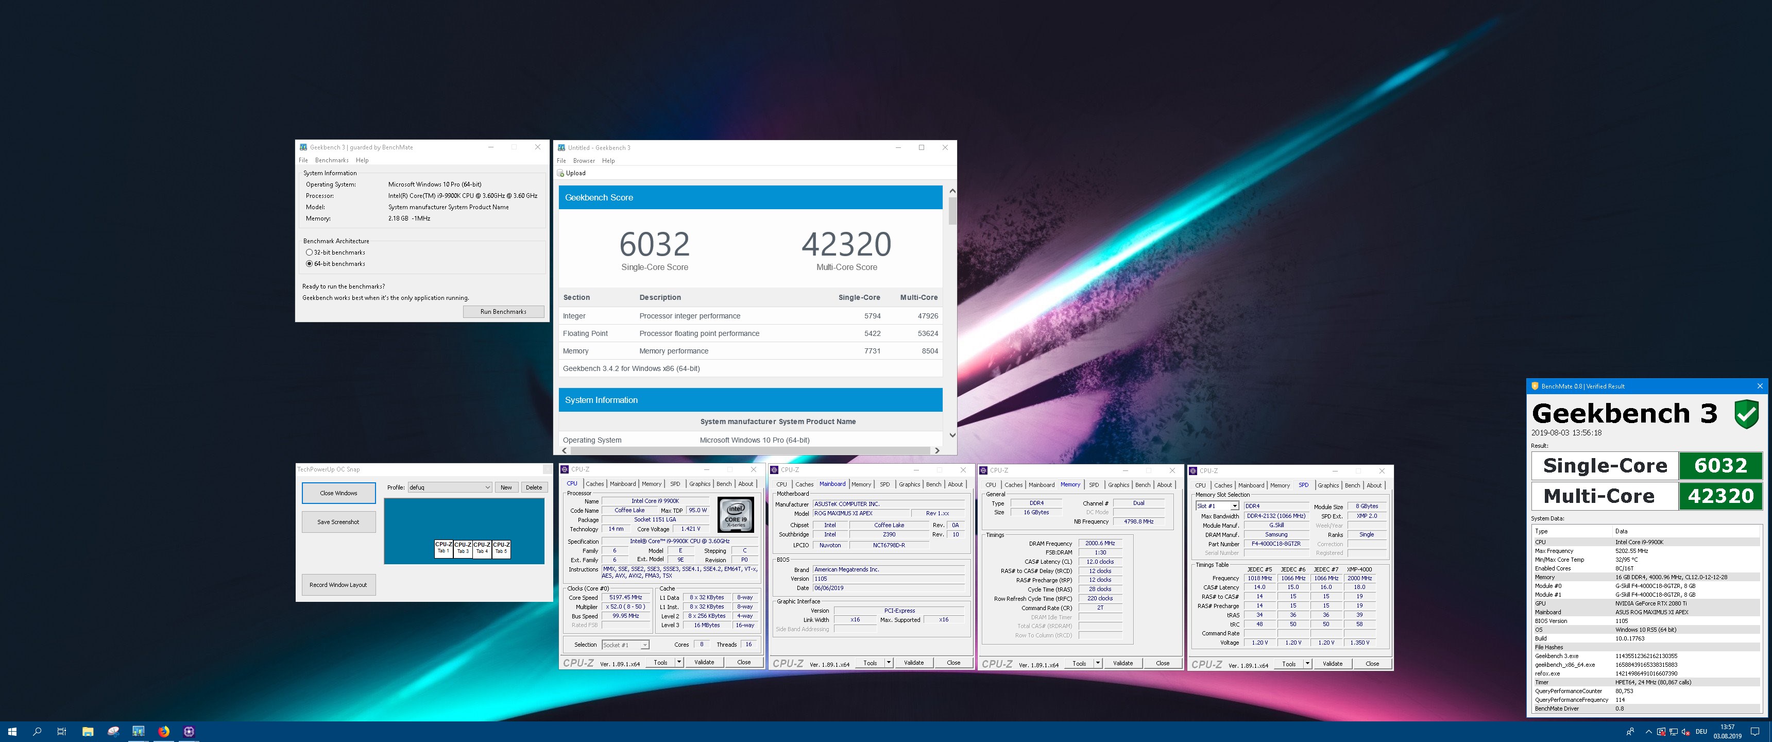This screenshot has width=1772, height=742.
Task: Open taskbar search magnifier
Action: pyautogui.click(x=37, y=732)
